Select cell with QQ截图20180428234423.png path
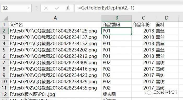 click(x=55, y=75)
